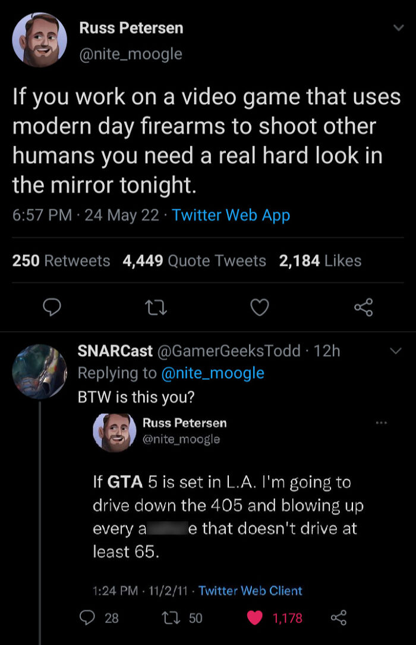Viewport: 416px width, 645px height.
Task: Expand the chevron menu on SNARCast reply
Action: pos(395,352)
